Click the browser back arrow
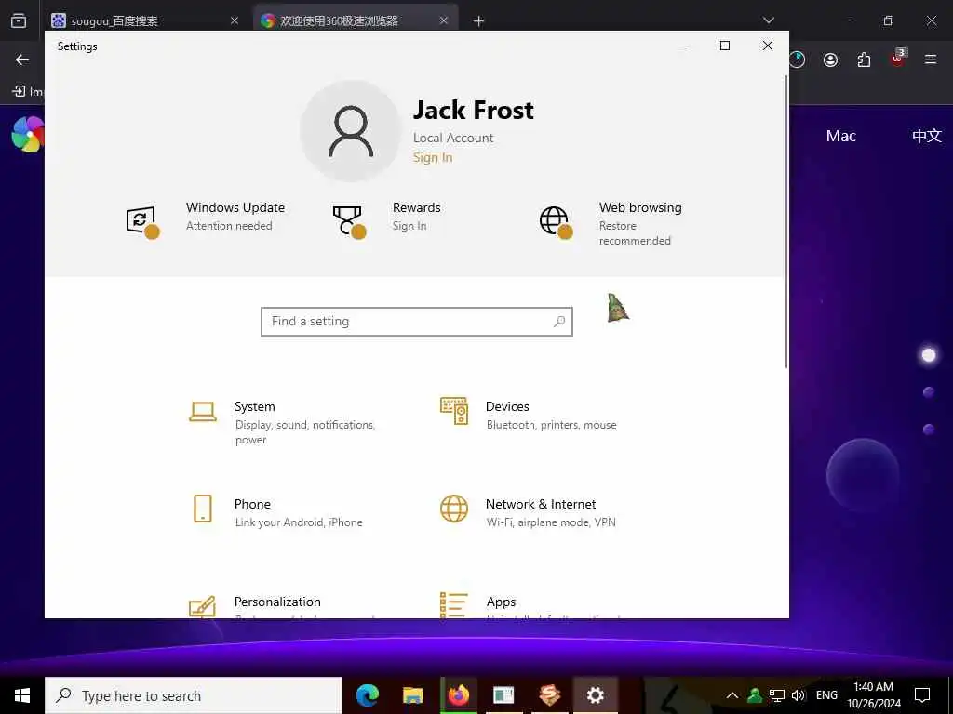953x714 pixels. pyautogui.click(x=22, y=59)
